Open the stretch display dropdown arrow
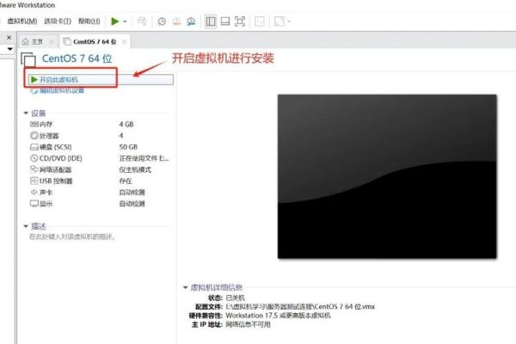516x344 pixels. [289, 21]
